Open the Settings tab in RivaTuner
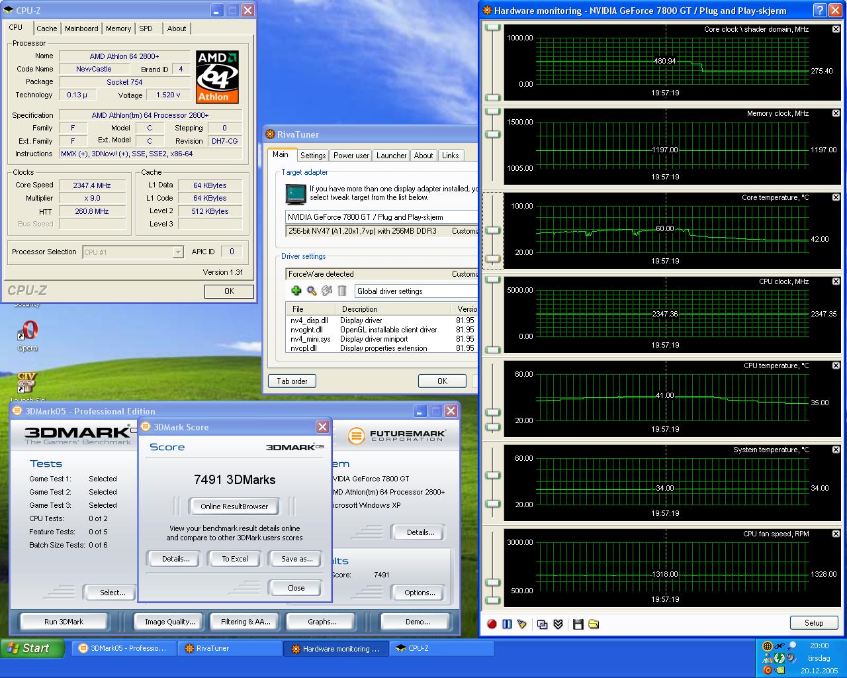The height and width of the screenshot is (678, 847). pyautogui.click(x=313, y=156)
